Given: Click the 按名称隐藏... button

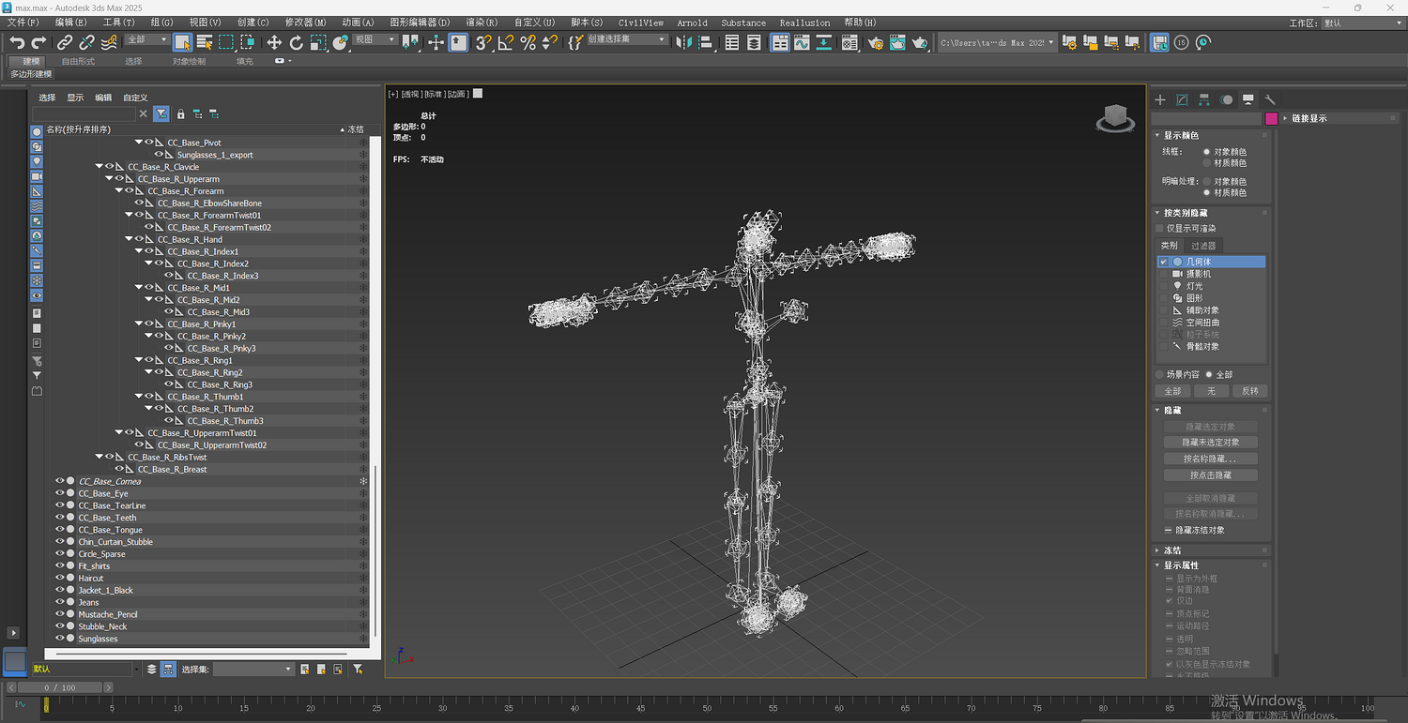Looking at the screenshot, I should (1210, 459).
